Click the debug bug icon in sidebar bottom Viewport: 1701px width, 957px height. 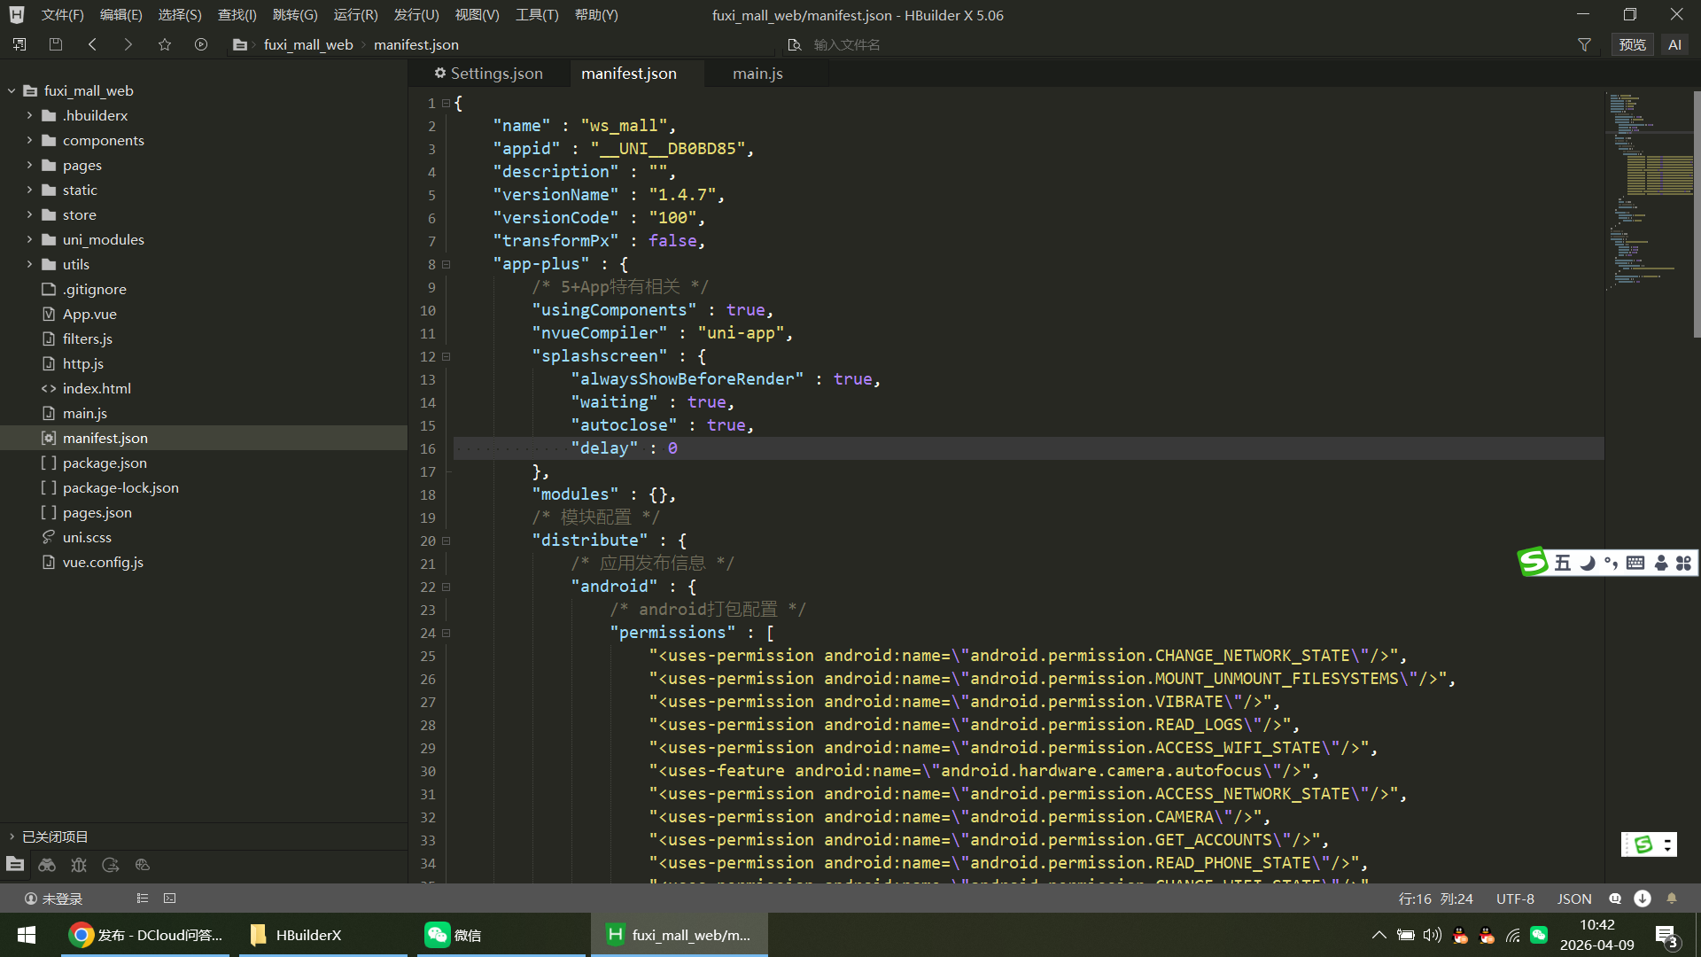coord(79,865)
